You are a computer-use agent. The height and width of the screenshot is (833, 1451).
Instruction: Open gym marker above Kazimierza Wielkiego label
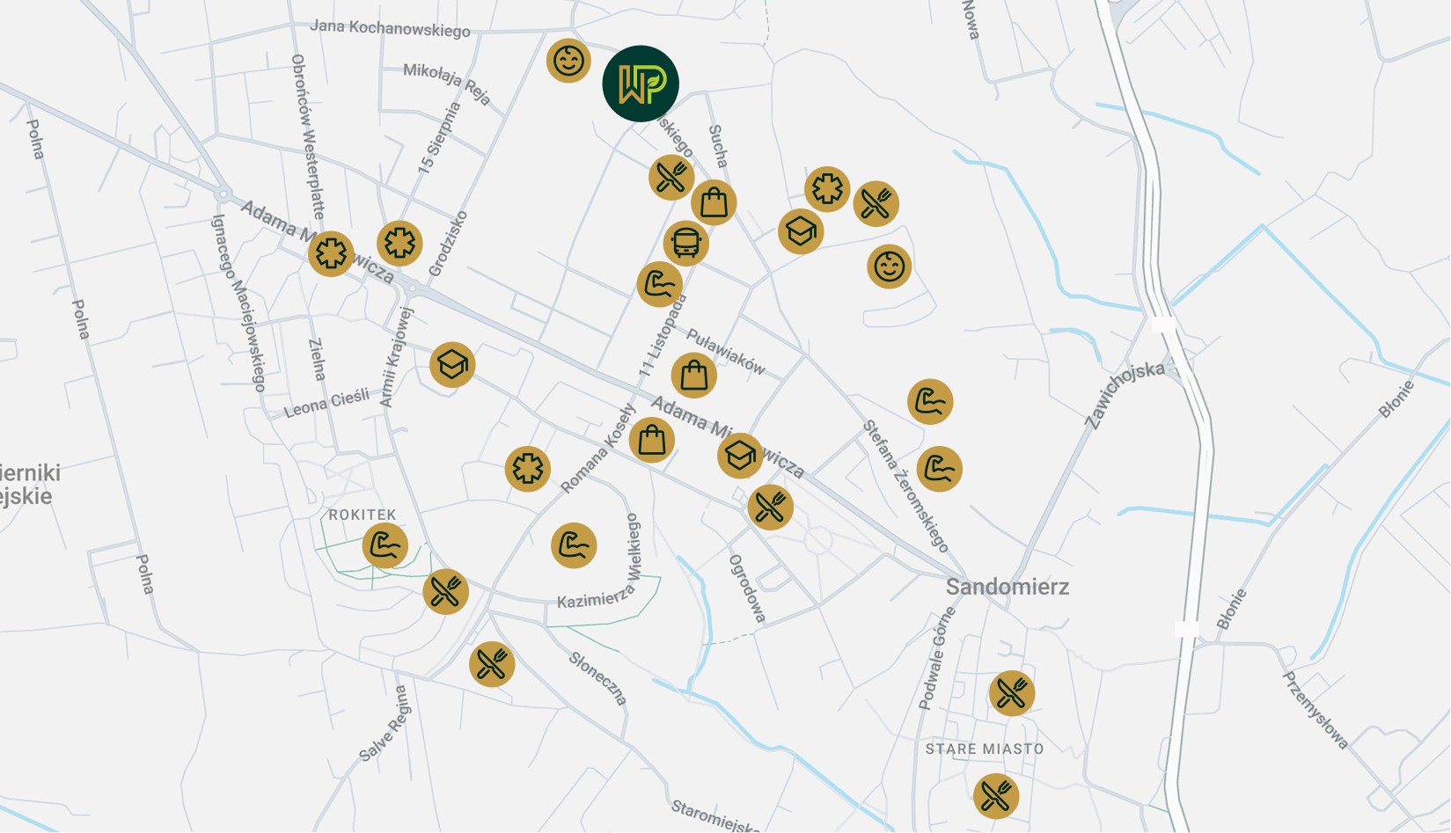click(574, 545)
